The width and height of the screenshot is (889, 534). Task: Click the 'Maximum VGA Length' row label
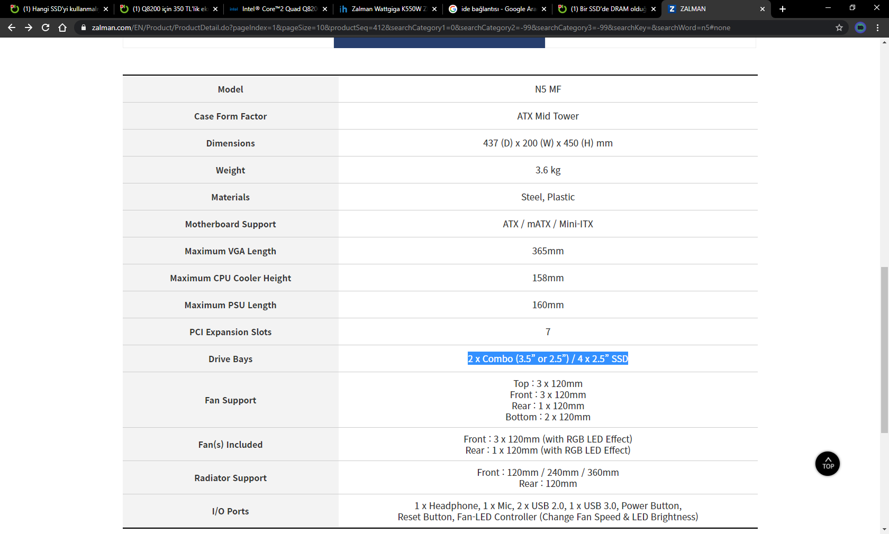(x=230, y=251)
